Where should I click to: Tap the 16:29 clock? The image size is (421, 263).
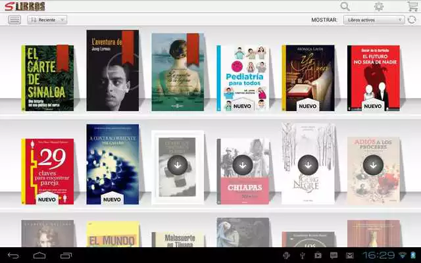[379, 255]
